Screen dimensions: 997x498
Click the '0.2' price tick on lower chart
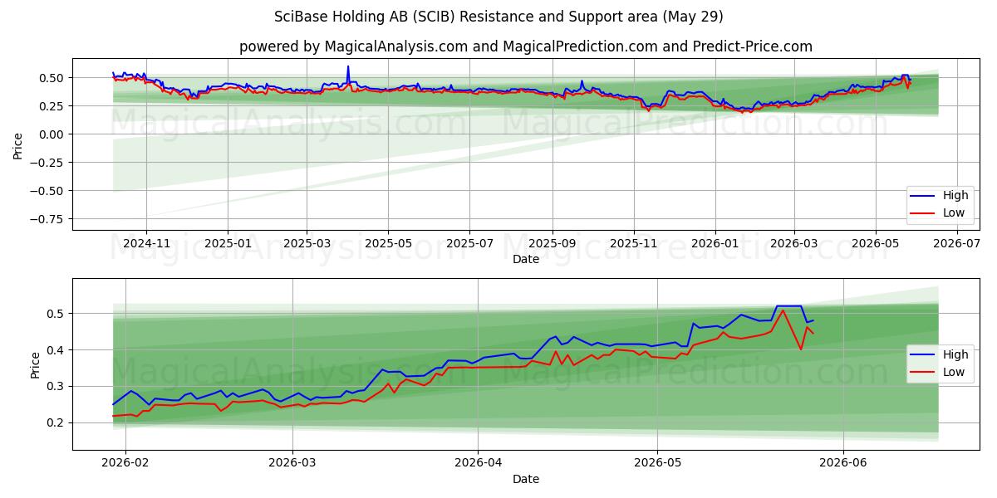point(57,422)
